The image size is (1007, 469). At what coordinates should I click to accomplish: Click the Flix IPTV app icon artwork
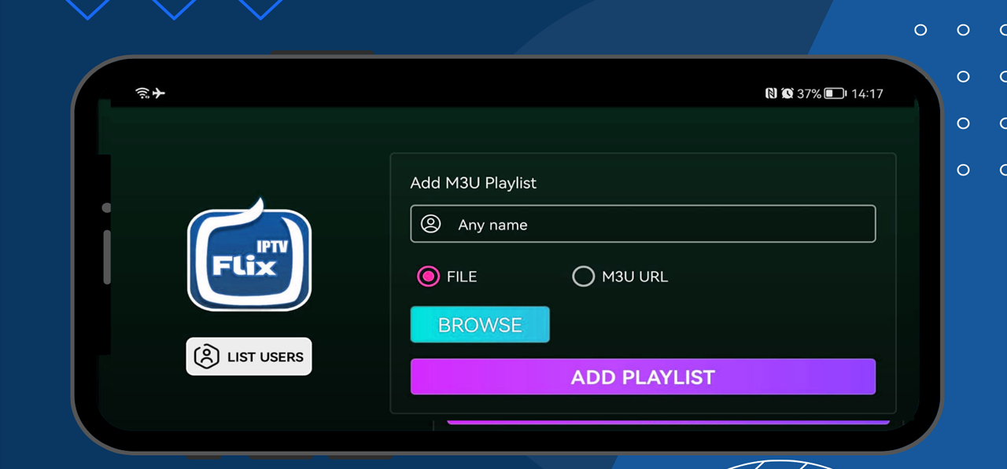[249, 253]
